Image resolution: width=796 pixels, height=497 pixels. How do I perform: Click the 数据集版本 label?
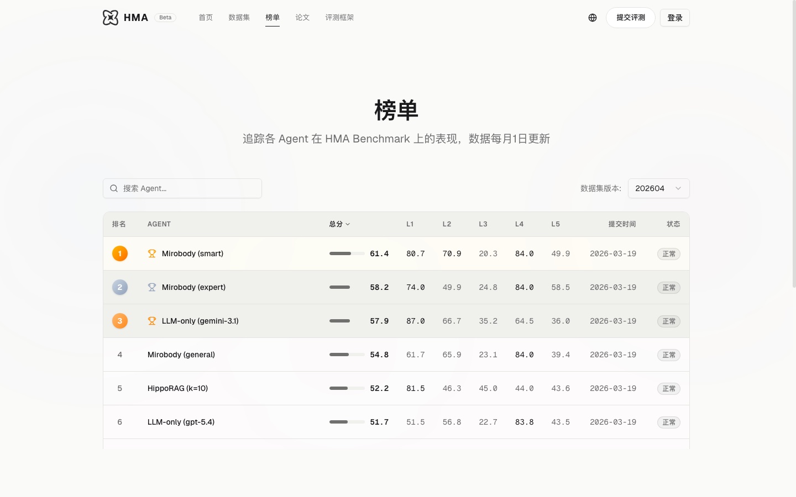point(601,188)
